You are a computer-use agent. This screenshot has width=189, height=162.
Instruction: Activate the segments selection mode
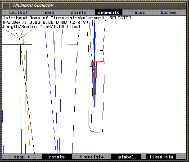click(x=108, y=12)
